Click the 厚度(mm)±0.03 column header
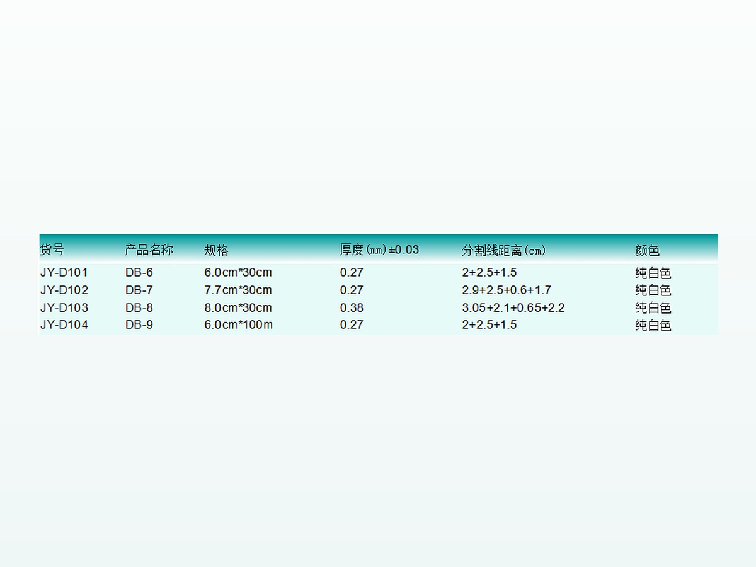 click(379, 249)
